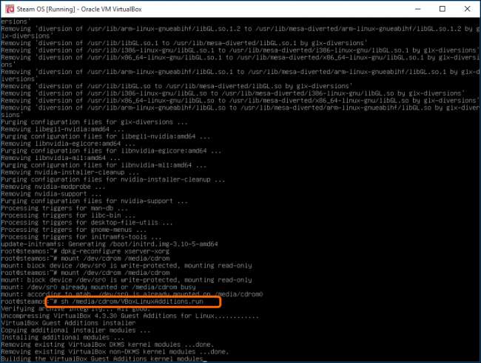Click the VirtualBox icon in title bar
This screenshot has height=363, width=481.
coord(10,9)
